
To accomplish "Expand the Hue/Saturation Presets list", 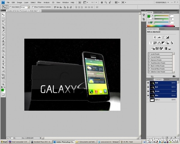I will [149, 63].
